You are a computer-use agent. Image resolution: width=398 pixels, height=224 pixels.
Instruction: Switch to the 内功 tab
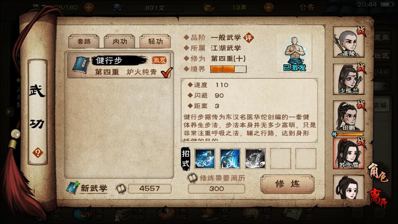point(119,41)
